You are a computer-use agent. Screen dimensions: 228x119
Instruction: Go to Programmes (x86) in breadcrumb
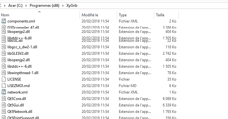tap(45, 6)
